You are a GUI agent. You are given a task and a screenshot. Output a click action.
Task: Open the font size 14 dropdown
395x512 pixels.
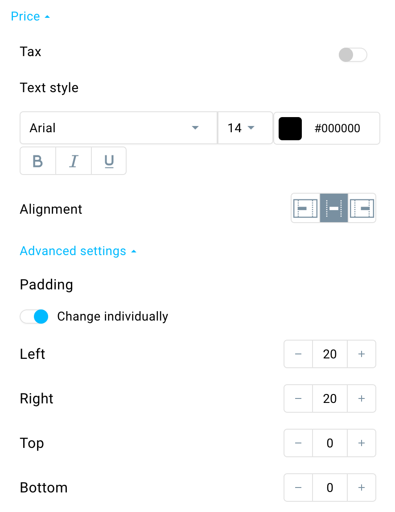(x=245, y=128)
